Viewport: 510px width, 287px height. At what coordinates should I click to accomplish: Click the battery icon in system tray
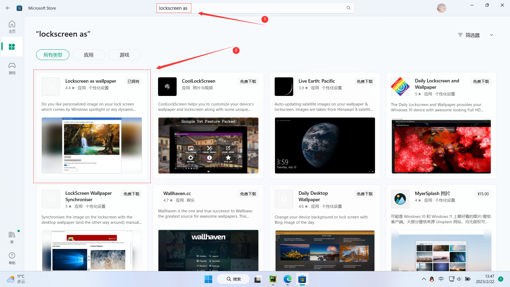(468, 279)
